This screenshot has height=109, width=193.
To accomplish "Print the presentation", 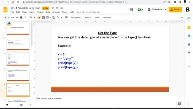I will pyautogui.click(x=21, y=18).
